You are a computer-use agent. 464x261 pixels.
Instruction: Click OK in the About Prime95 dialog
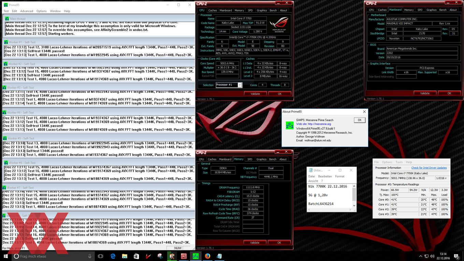click(359, 120)
